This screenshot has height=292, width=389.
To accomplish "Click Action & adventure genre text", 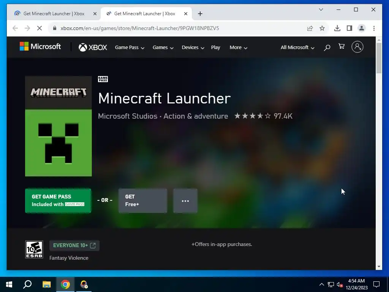I will [196, 116].
